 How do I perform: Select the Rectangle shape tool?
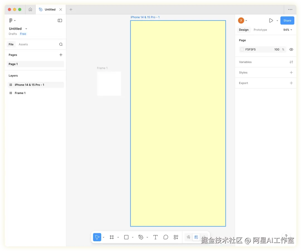(126, 237)
